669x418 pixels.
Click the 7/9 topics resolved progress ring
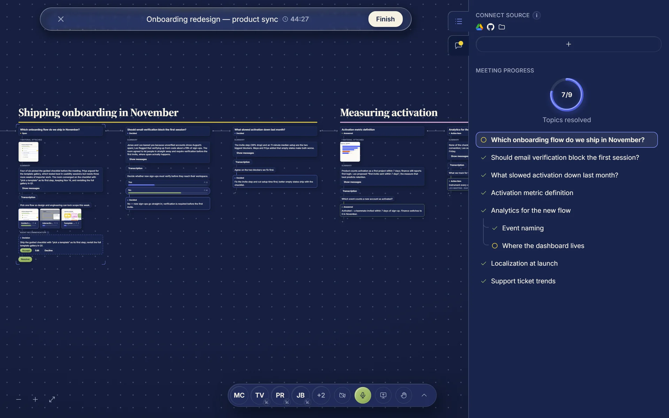tap(567, 95)
